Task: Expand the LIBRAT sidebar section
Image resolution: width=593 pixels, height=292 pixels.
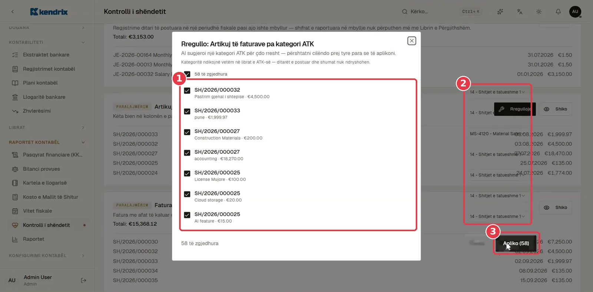Action: [47, 127]
